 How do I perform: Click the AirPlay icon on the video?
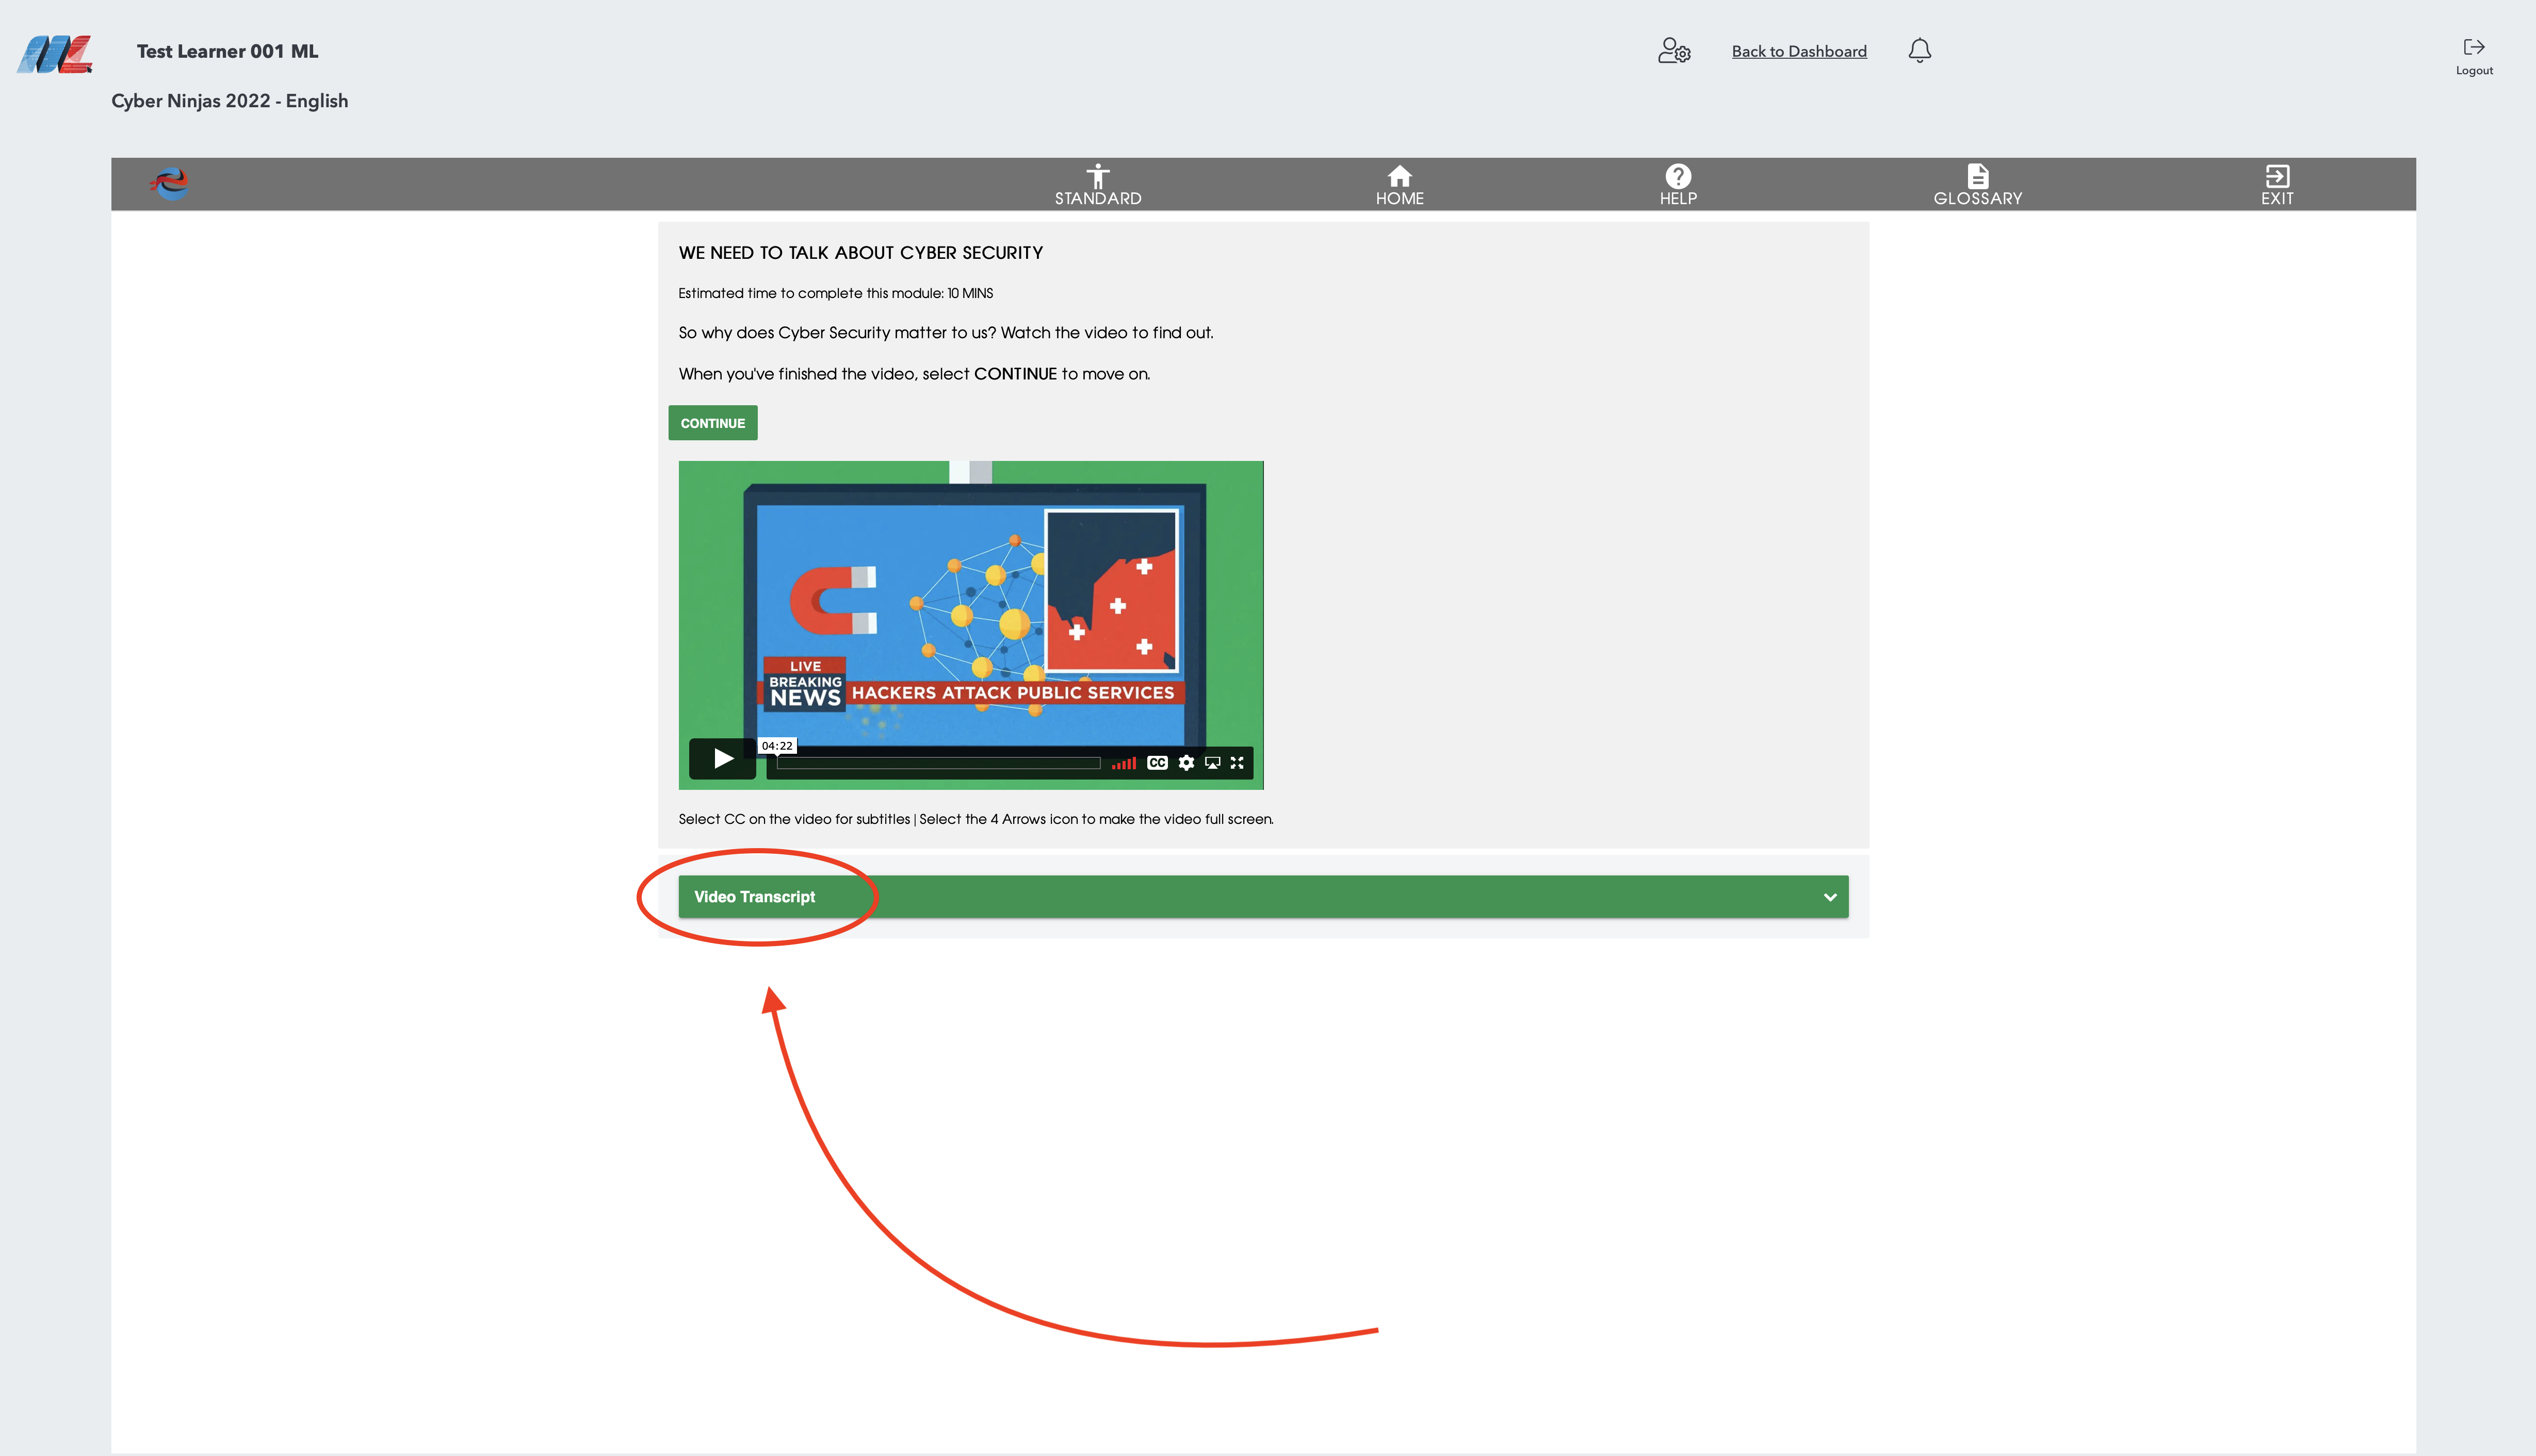point(1211,763)
